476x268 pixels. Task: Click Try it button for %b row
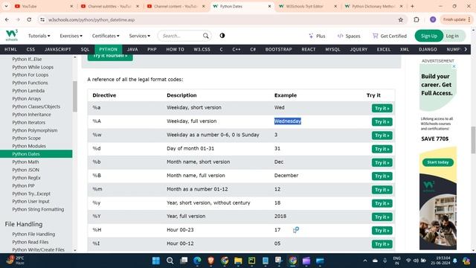click(382, 162)
